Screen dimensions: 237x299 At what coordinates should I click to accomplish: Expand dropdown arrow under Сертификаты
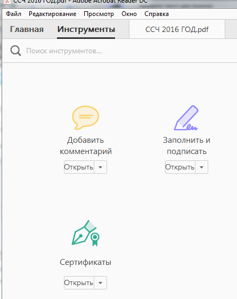(101, 283)
